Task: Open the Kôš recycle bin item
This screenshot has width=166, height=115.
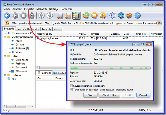Action: pyautogui.click(x=13, y=79)
